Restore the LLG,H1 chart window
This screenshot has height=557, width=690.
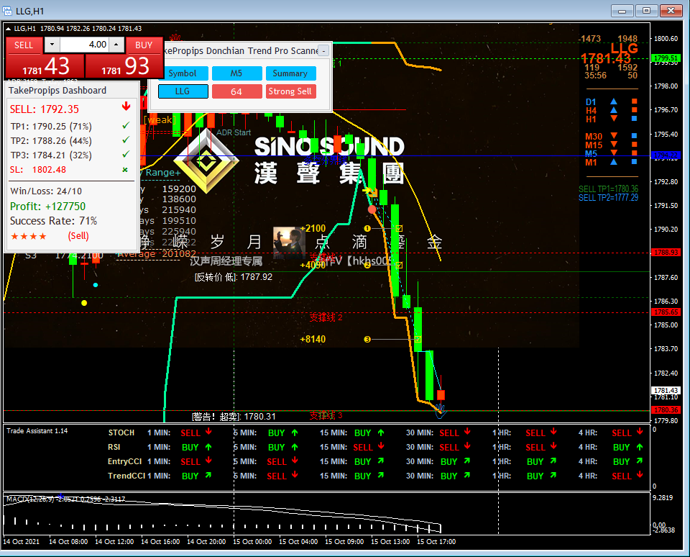[646, 11]
